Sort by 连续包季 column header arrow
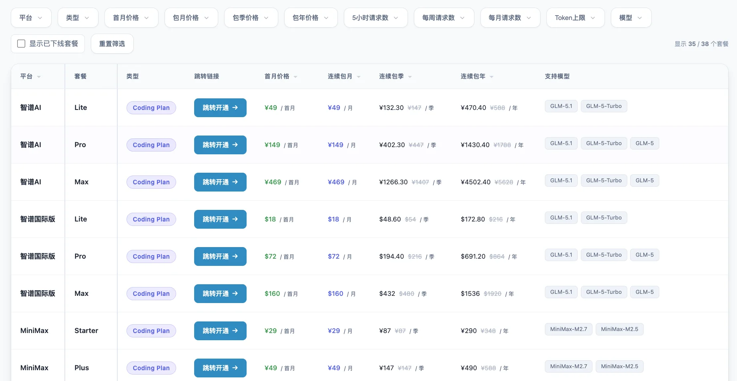Viewport: 737px width, 381px height. (410, 77)
